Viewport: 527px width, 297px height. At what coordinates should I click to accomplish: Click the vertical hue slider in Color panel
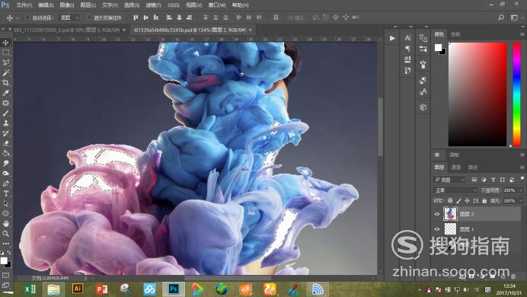coord(516,94)
